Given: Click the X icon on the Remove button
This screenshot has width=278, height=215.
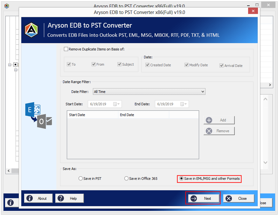Looking at the screenshot, I should [x=209, y=131].
